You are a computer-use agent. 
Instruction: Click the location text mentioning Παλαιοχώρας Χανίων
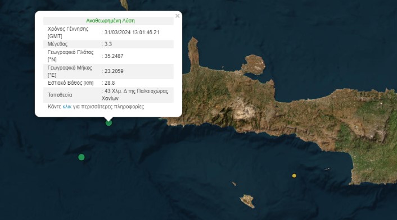[135, 95]
